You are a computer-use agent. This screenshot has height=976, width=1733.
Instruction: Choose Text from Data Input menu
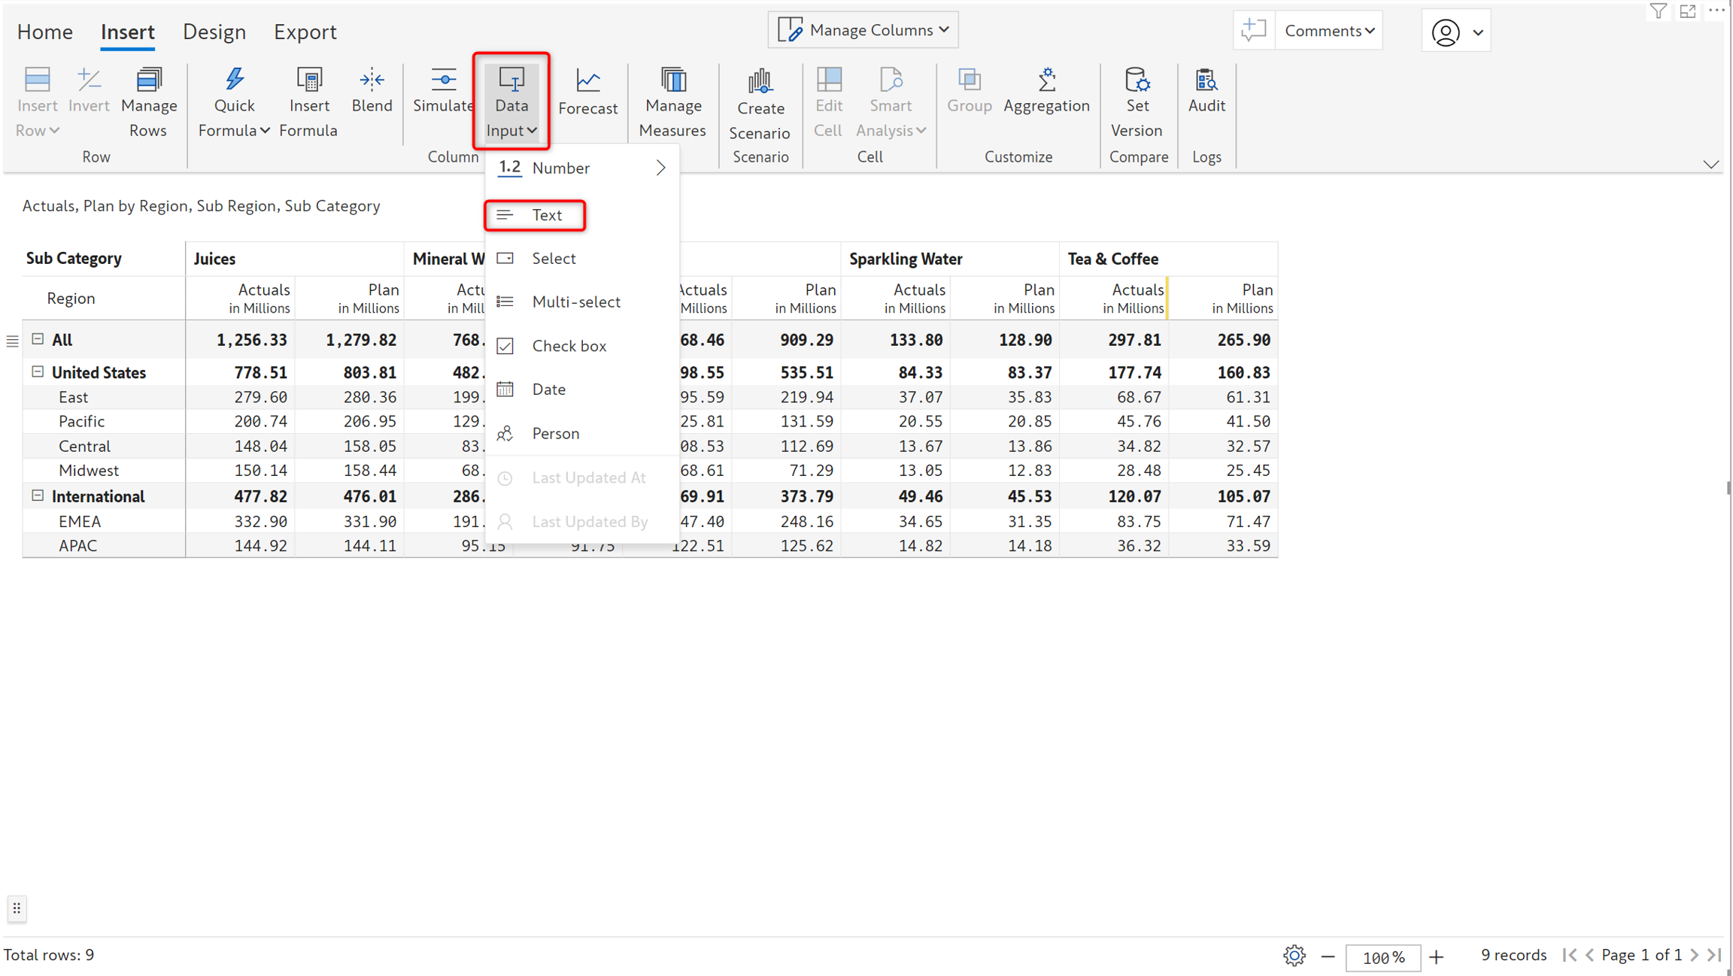(x=547, y=215)
